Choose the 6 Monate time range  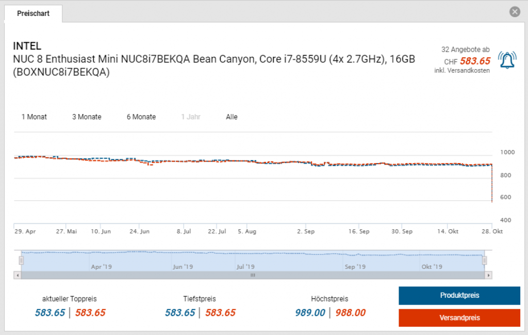(x=141, y=117)
